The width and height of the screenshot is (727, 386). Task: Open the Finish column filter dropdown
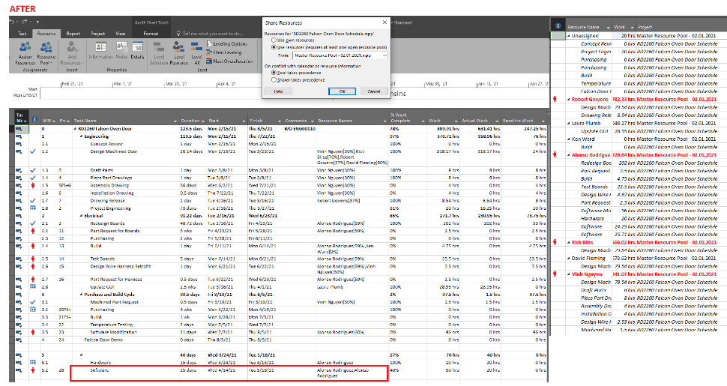(280, 121)
